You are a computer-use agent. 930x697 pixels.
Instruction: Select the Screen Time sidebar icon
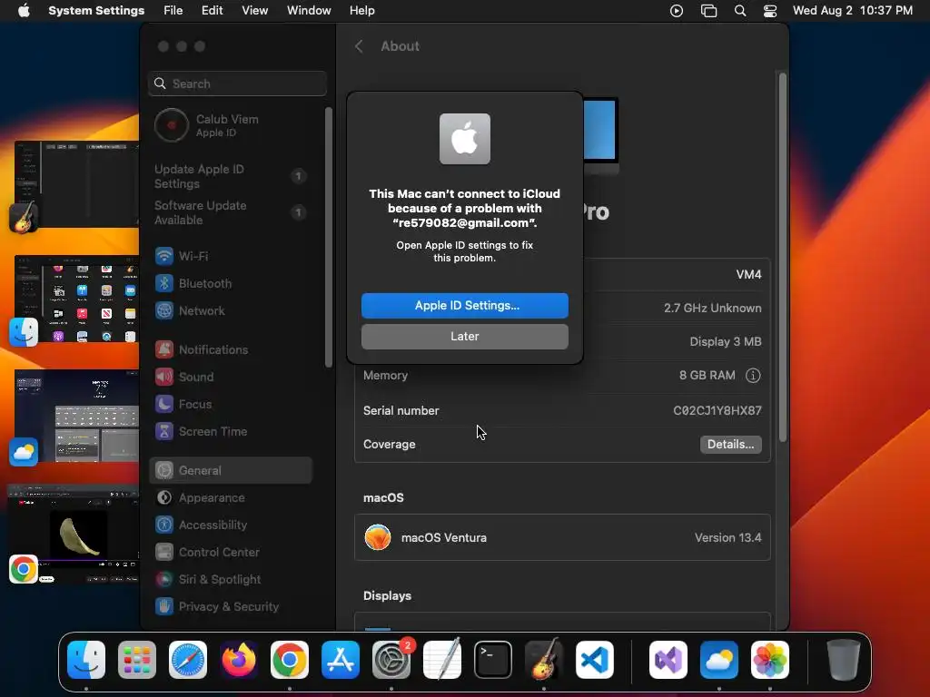pos(164,431)
